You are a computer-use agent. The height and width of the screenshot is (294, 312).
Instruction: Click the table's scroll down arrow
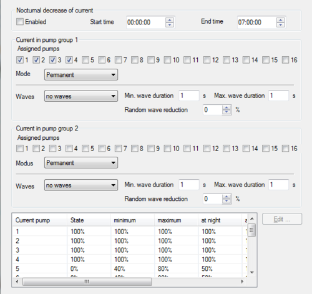pos(252,272)
